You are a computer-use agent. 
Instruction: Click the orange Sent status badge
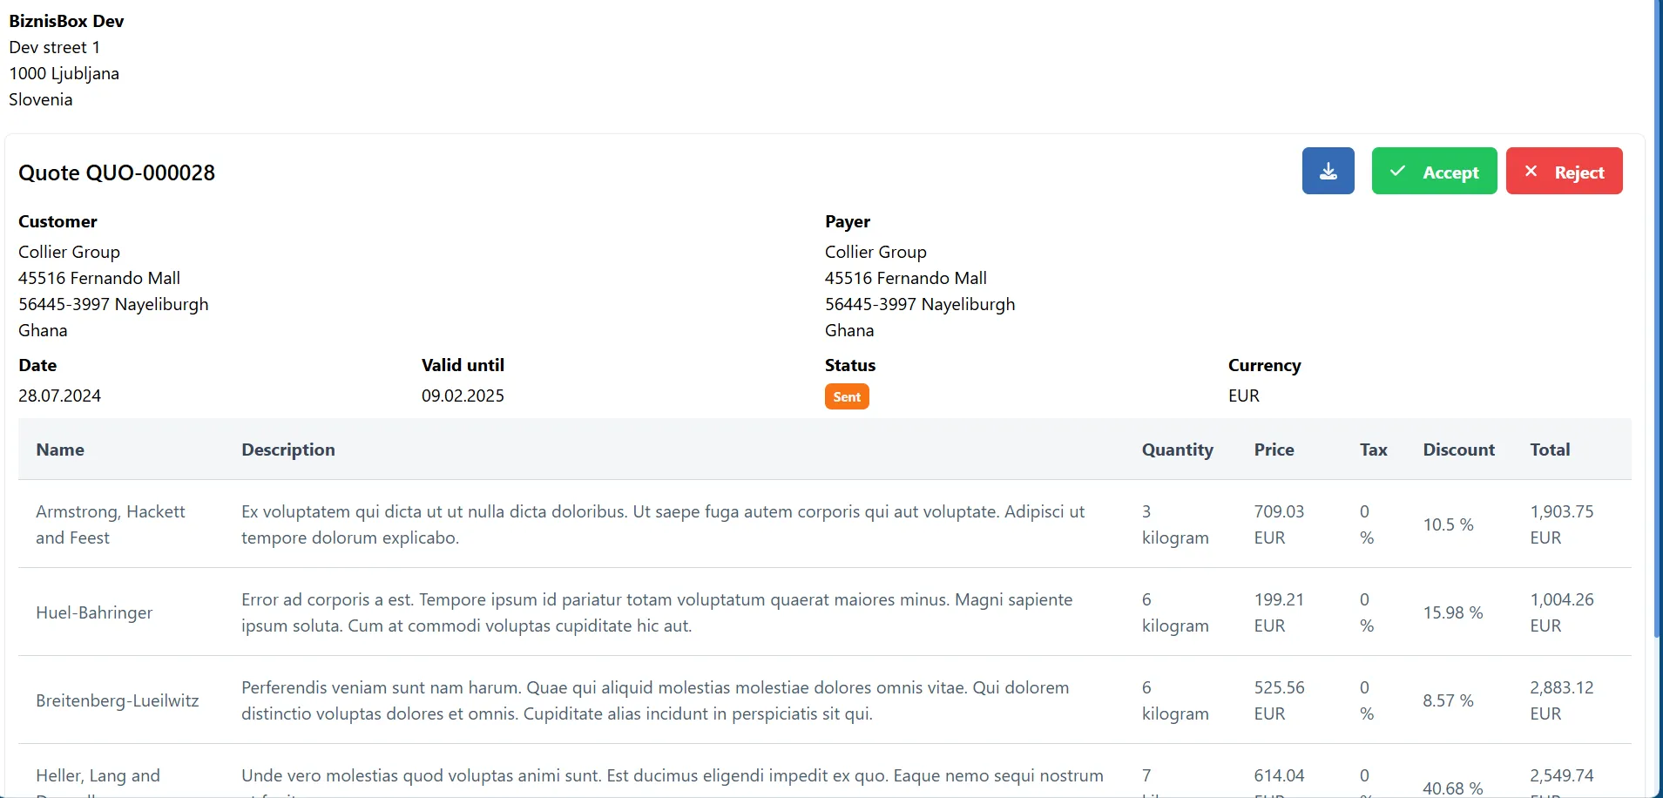(846, 396)
